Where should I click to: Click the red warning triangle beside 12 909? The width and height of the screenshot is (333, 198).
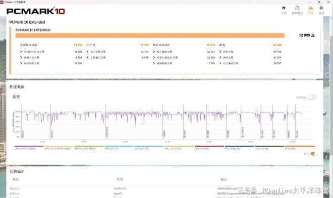point(313,36)
